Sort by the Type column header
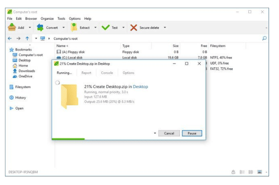The height and width of the screenshot is (185, 279). point(126,46)
